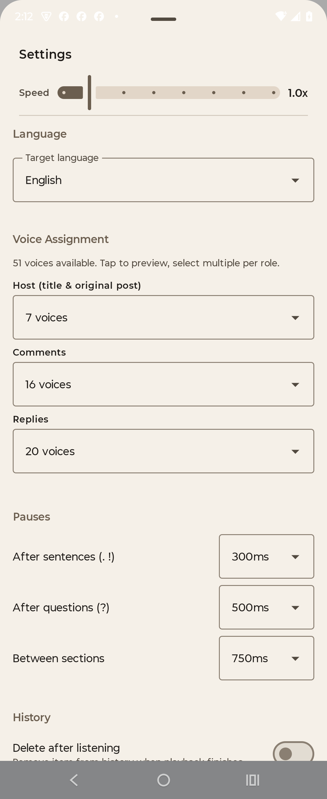Open the Replies voices dropdown
Screen dimensions: 327x799
pos(163,451)
